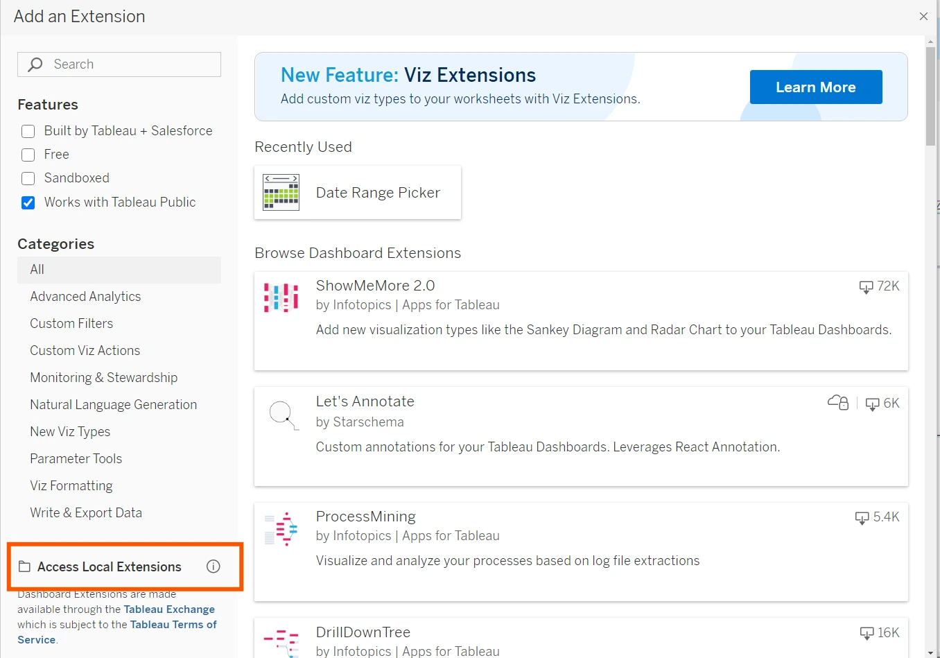Click the DrillDownTree logo icon

(x=281, y=643)
